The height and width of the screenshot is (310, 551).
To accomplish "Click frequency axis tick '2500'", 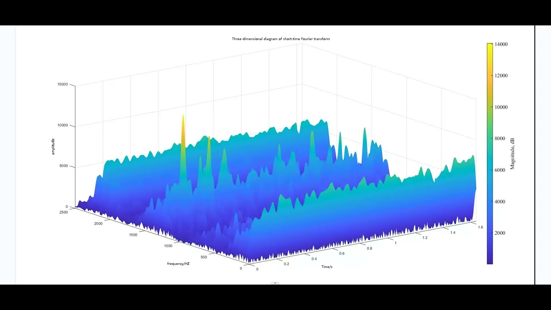I will (63, 212).
